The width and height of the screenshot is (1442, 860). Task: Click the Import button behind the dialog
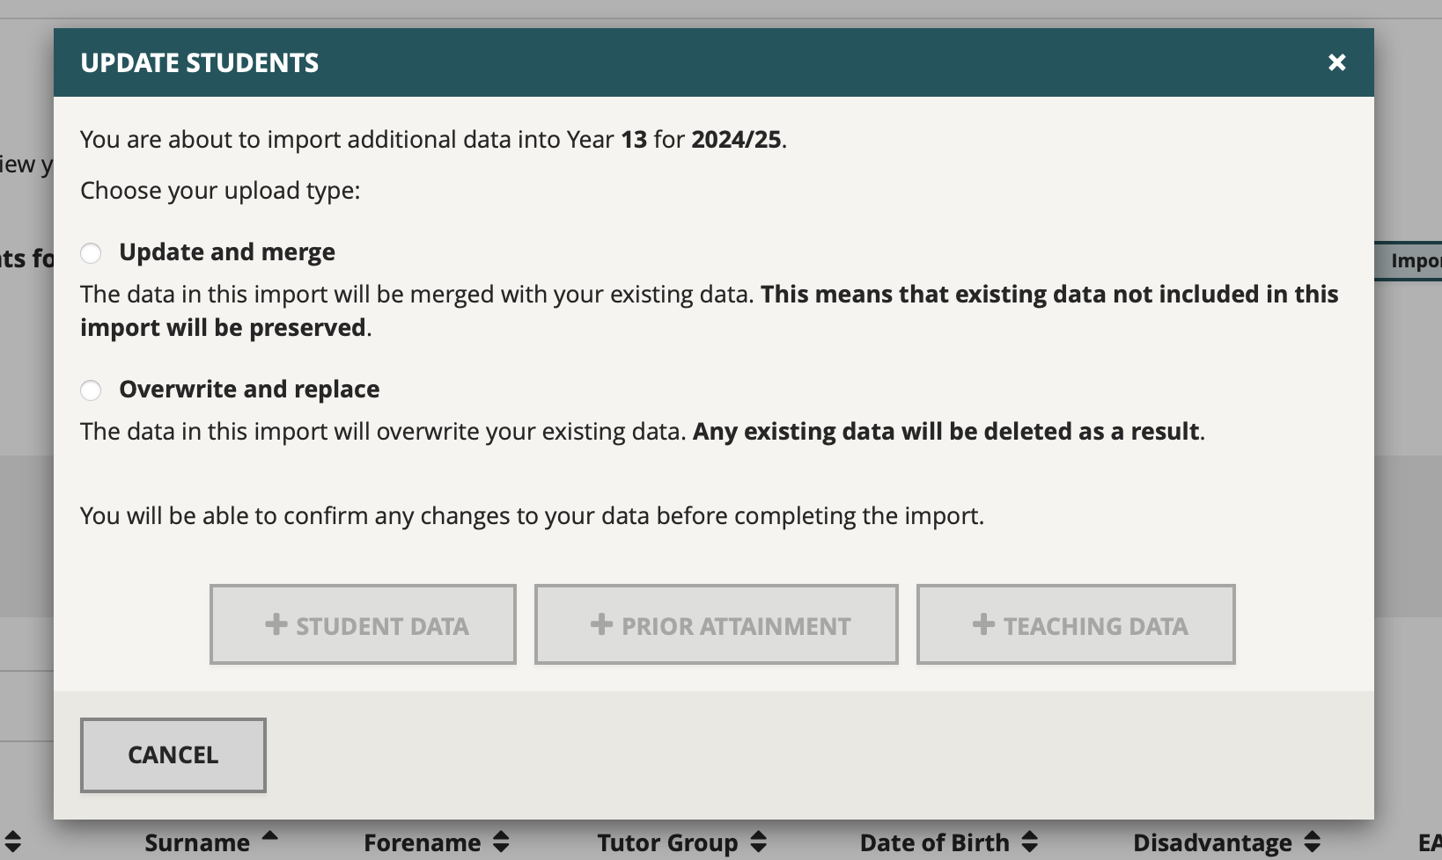point(1409,261)
